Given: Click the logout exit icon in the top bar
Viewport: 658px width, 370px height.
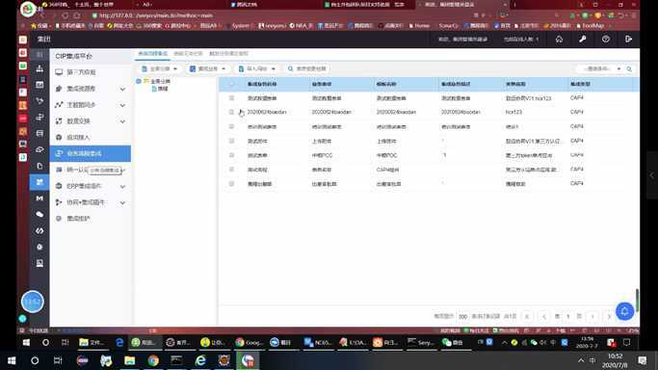Looking at the screenshot, I should click(x=628, y=39).
